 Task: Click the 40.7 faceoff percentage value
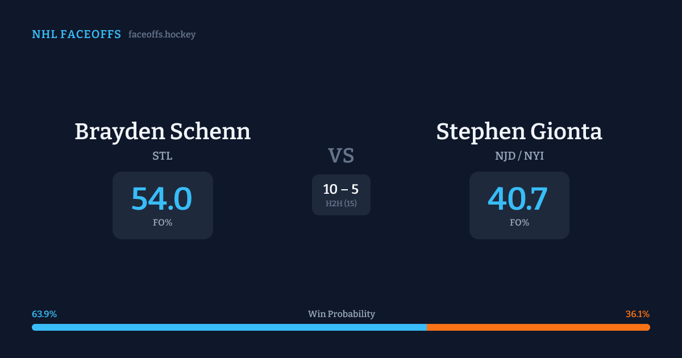tap(518, 199)
